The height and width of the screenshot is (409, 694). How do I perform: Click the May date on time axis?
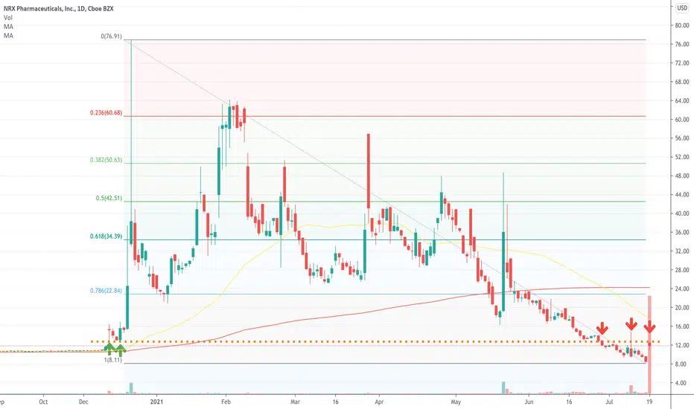456,402
